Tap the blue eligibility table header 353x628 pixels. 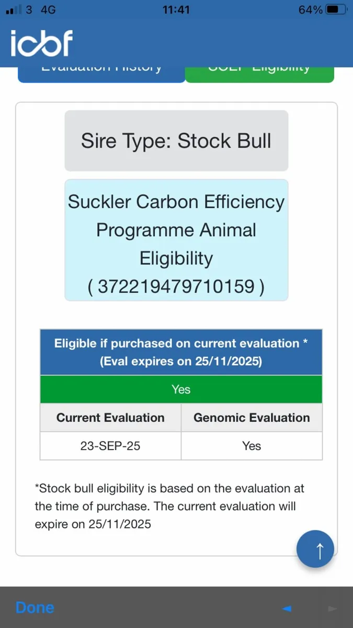coord(181,352)
